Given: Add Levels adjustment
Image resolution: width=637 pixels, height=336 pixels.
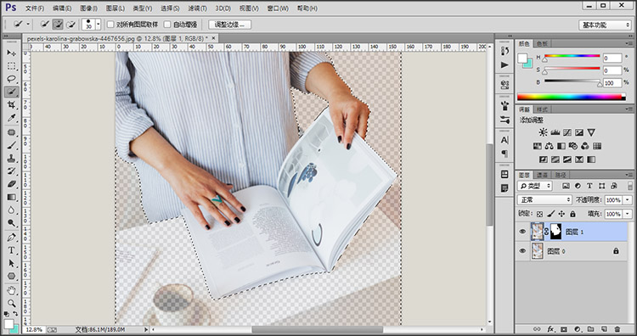Looking at the screenshot, I should click(555, 132).
